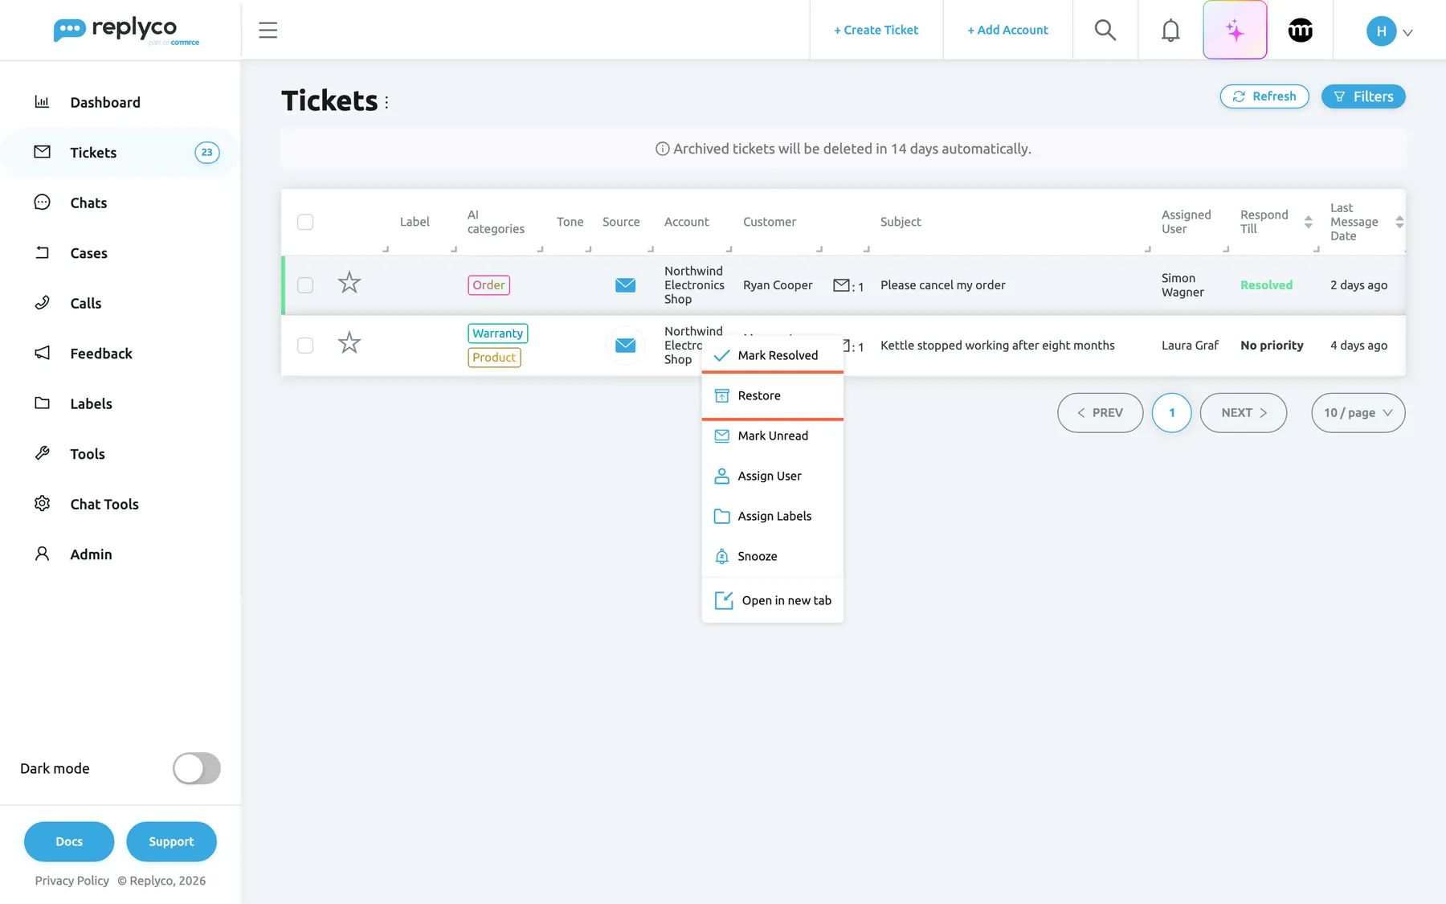Viewport: 1446px width, 904px height.
Task: Choose Mark Resolved from context menu
Action: pos(773,355)
